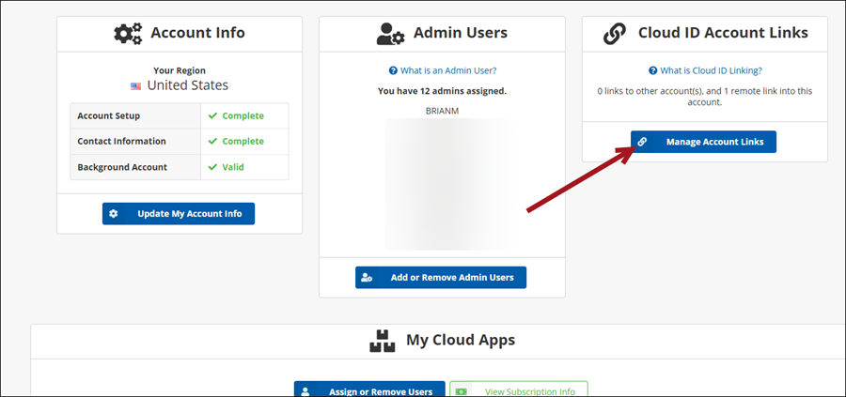Click the green checkmark for Account Setup
The width and height of the screenshot is (846, 397).
coord(213,116)
